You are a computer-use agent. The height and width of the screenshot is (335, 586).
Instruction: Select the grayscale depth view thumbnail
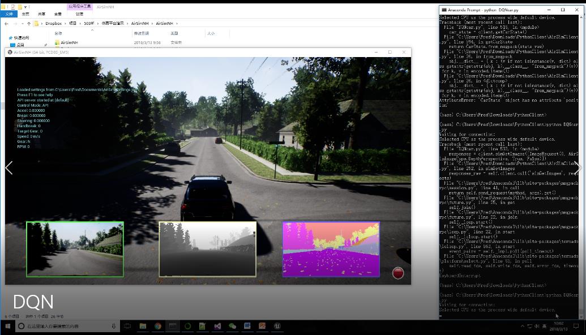pyautogui.click(x=207, y=249)
